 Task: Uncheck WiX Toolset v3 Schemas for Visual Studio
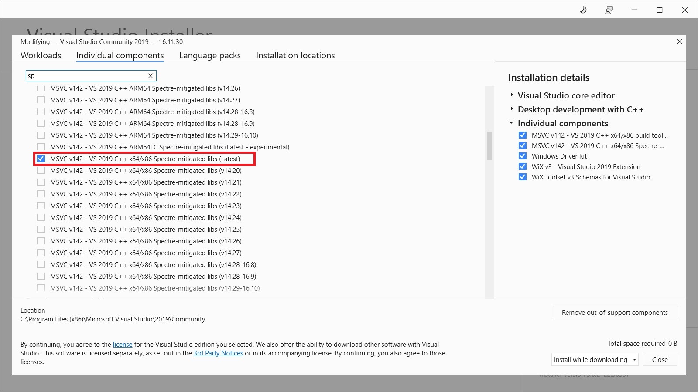point(522,177)
